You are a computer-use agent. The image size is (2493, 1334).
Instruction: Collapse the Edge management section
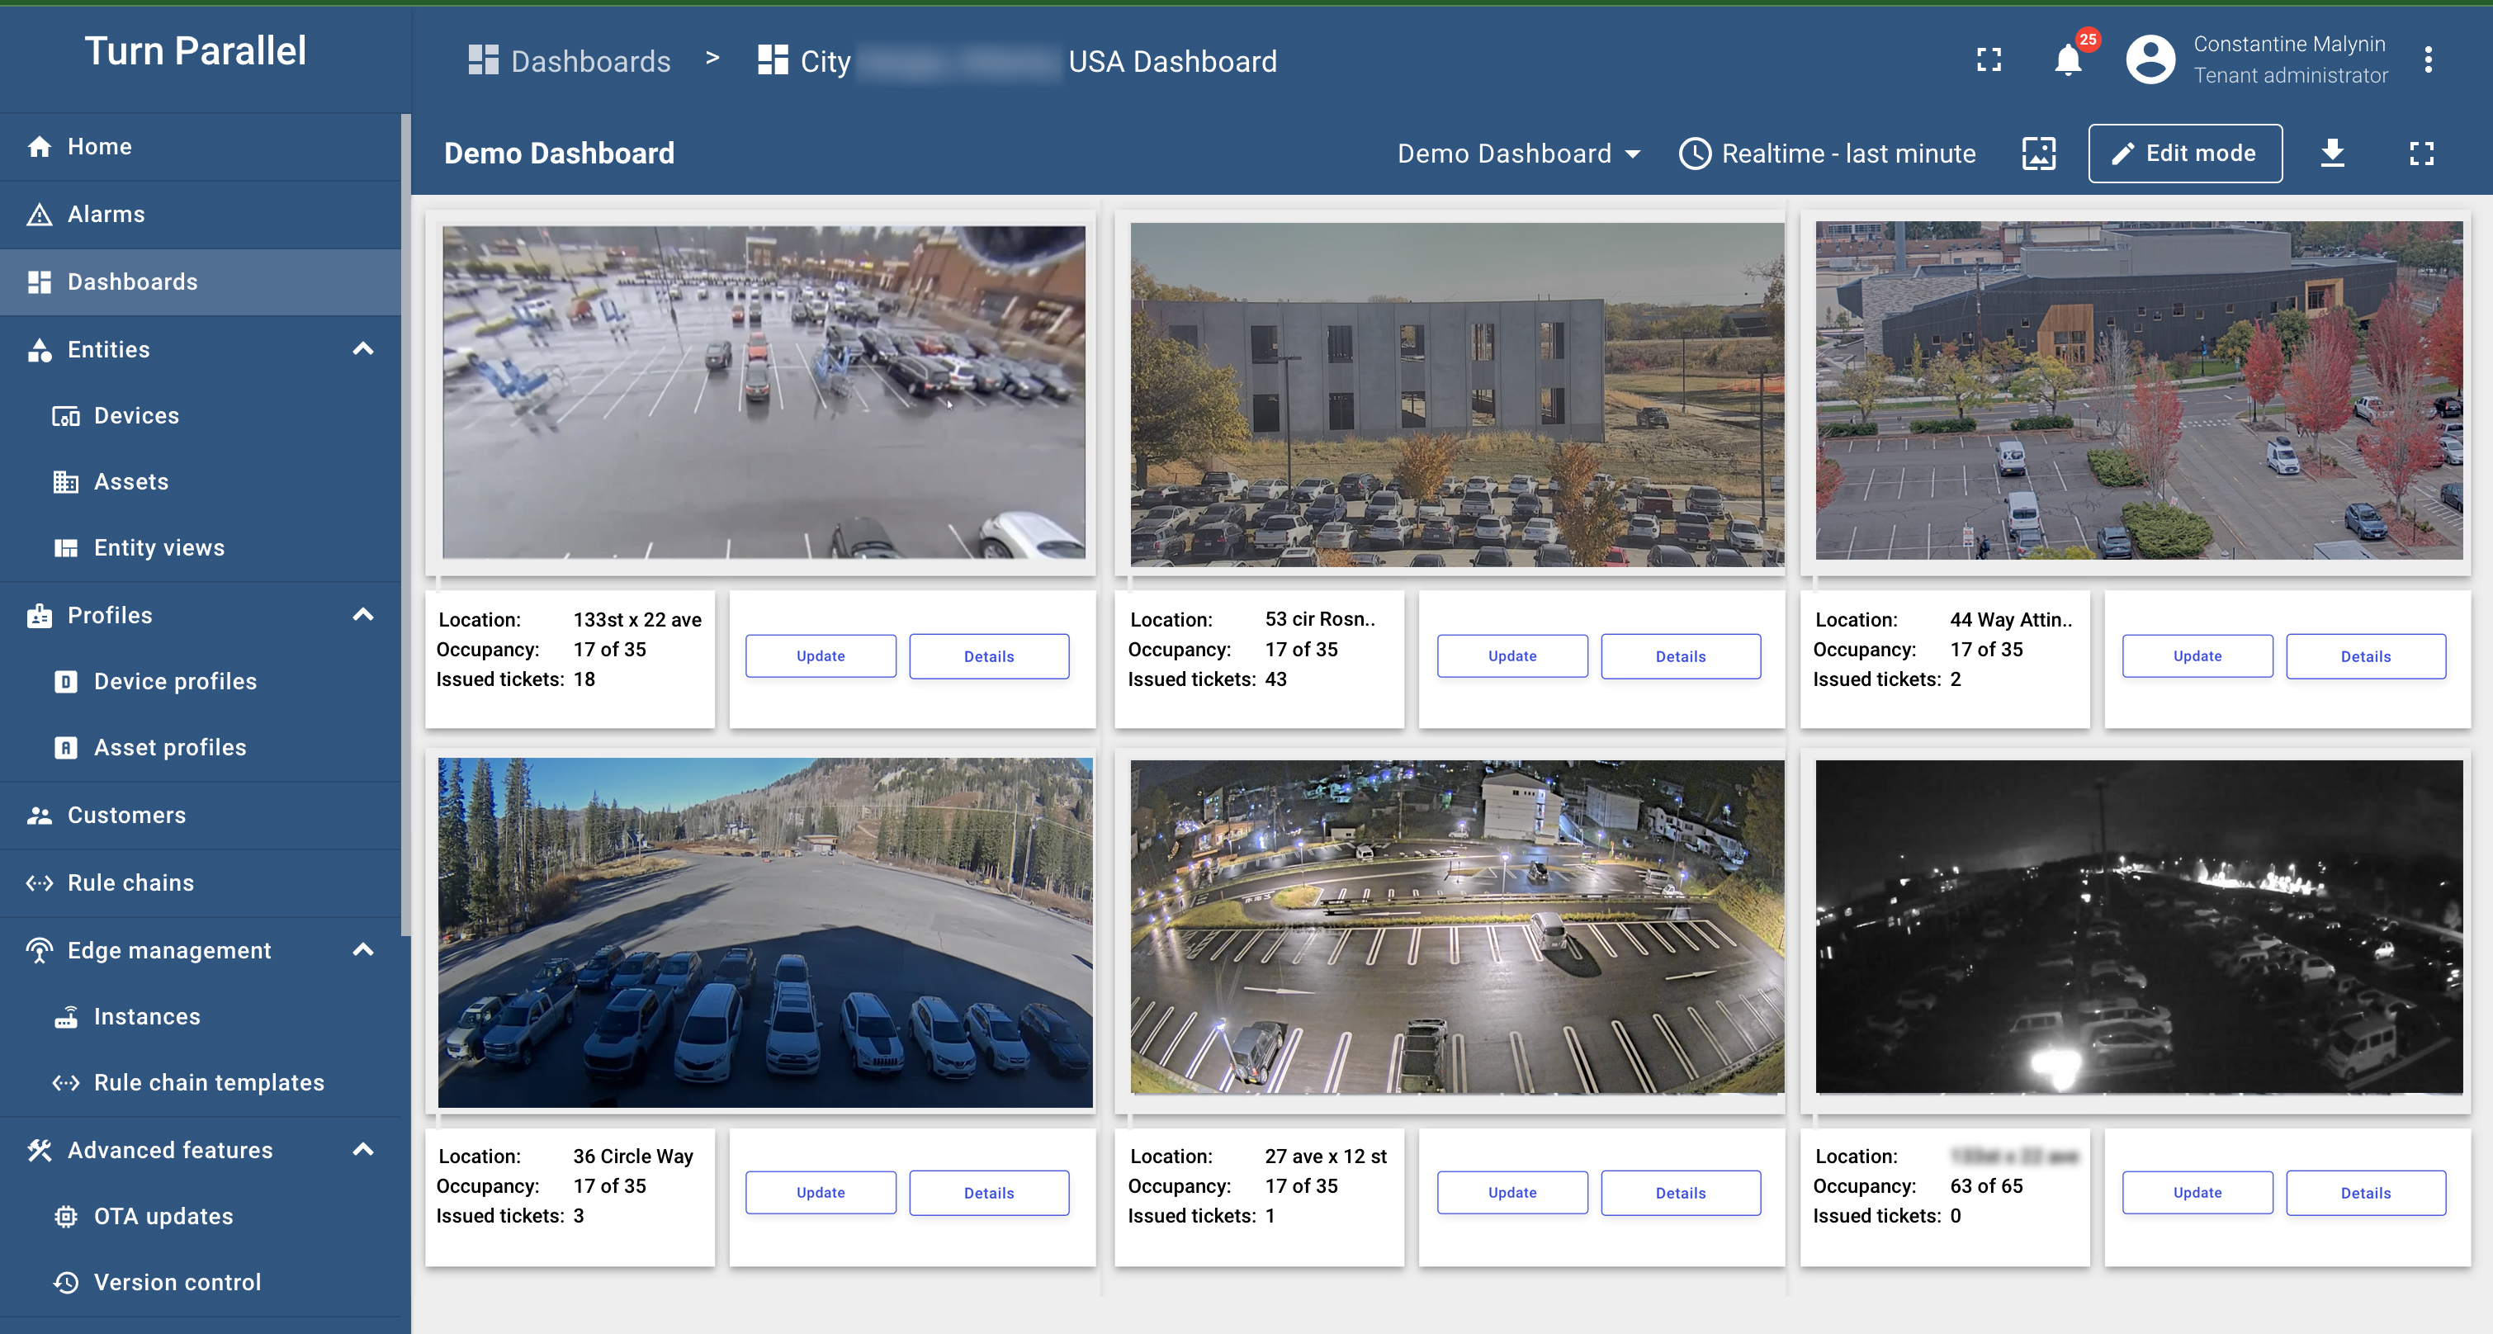click(x=363, y=949)
